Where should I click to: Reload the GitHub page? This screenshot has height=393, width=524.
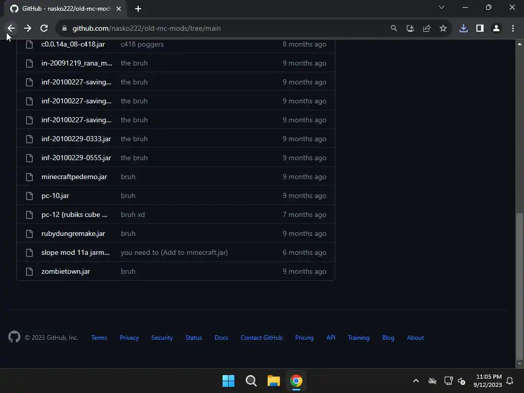[x=44, y=29]
